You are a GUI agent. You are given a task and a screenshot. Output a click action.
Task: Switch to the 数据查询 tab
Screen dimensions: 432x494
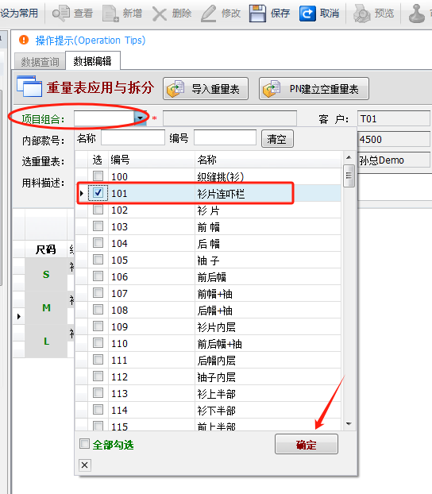point(40,62)
